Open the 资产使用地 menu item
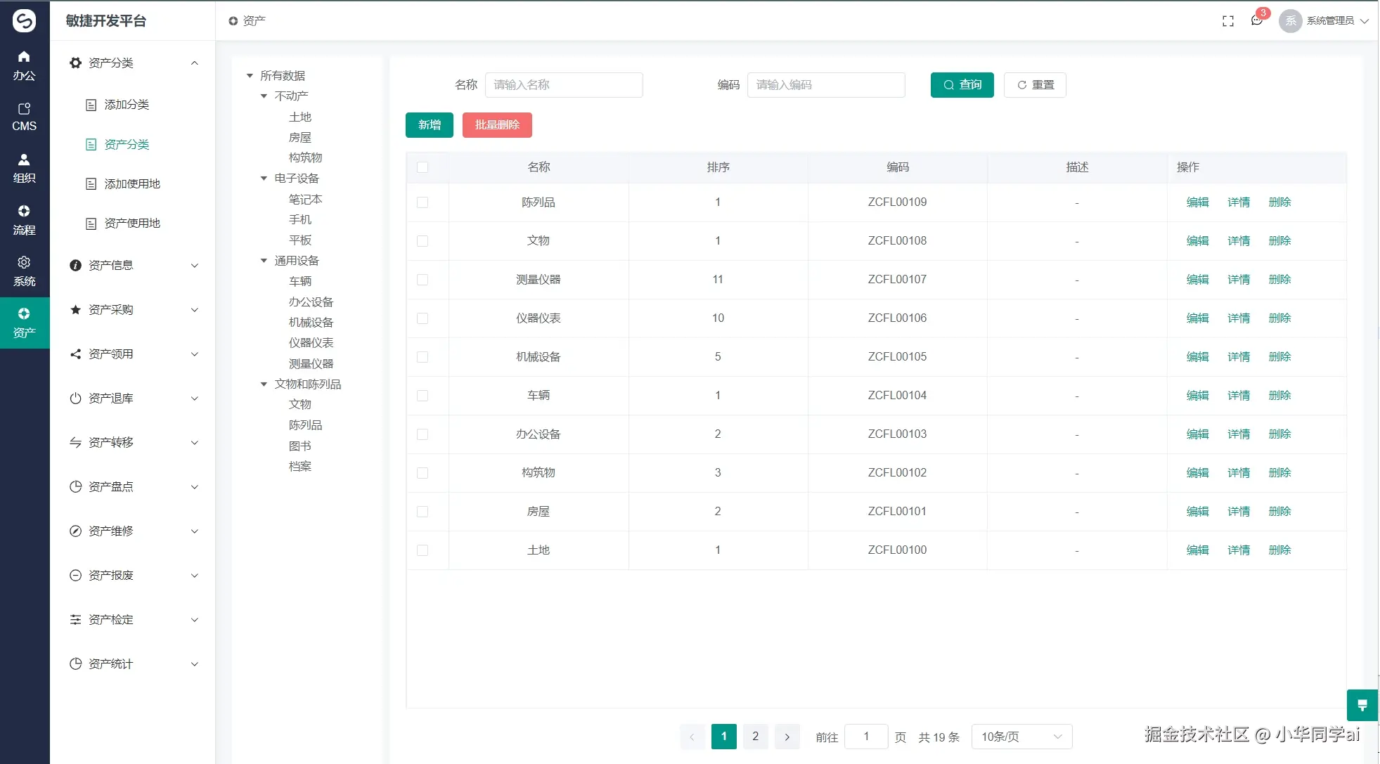Image resolution: width=1380 pixels, height=764 pixels. 132,224
